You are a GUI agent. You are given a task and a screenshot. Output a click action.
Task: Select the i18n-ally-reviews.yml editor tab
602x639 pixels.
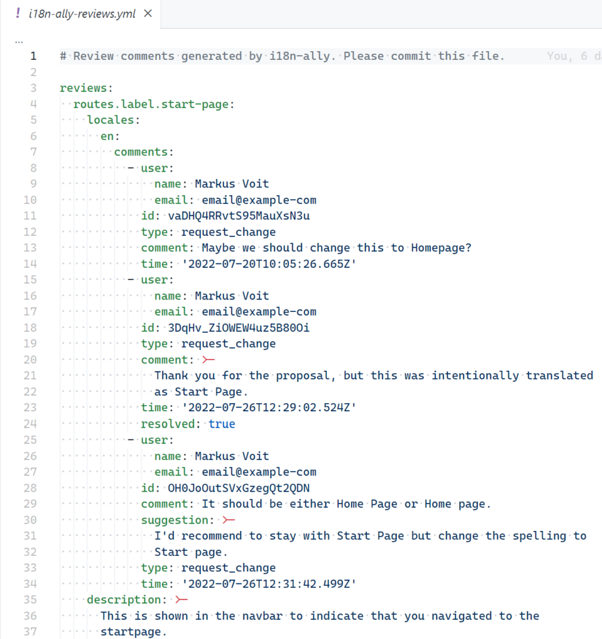[80, 14]
